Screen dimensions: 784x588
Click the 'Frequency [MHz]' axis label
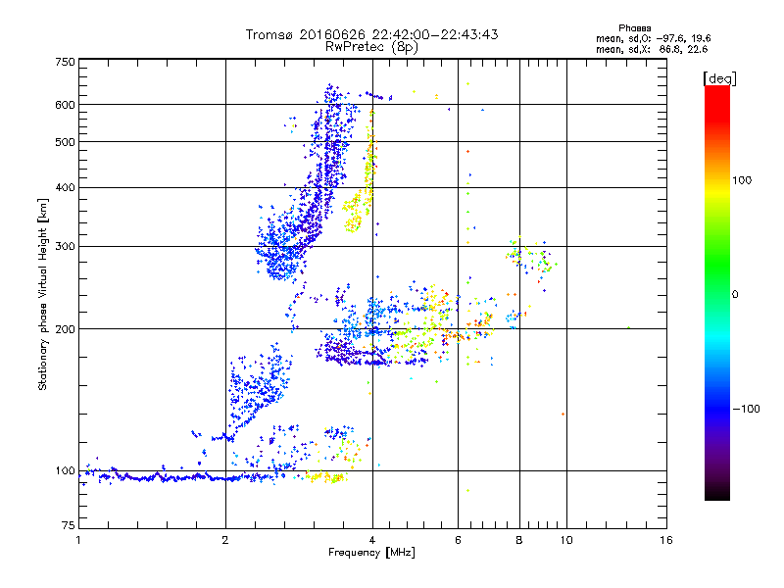tap(371, 553)
